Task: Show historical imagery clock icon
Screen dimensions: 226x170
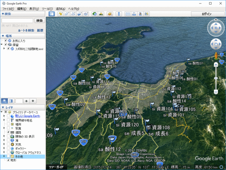Action: click(x=95, y=14)
